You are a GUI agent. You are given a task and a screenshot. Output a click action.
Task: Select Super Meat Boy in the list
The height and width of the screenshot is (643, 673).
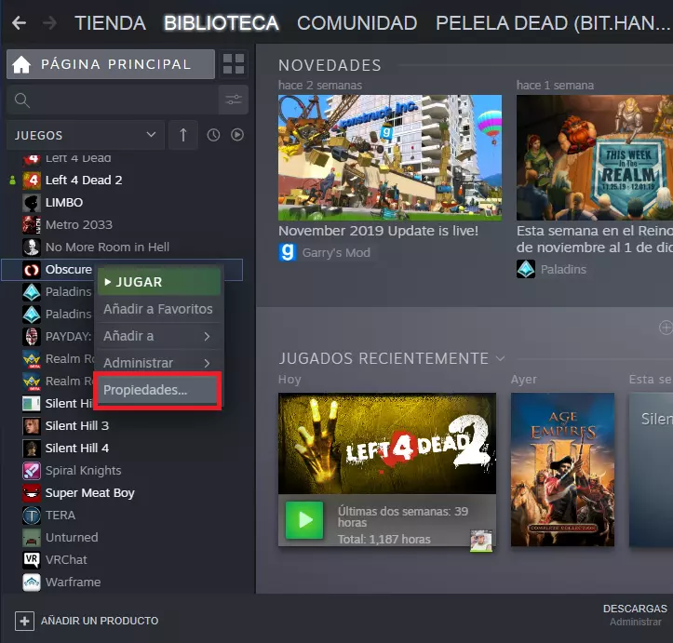pyautogui.click(x=90, y=493)
